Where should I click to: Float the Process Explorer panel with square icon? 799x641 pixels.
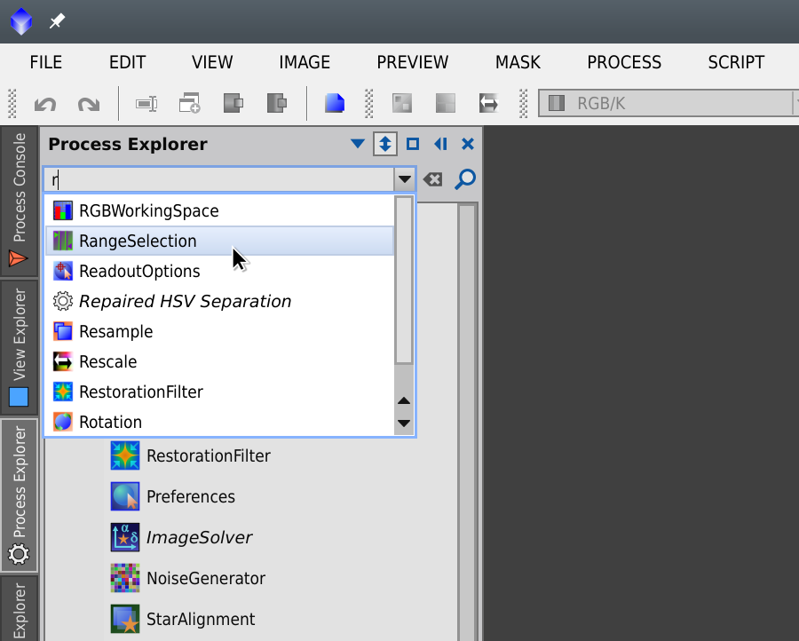coord(413,144)
